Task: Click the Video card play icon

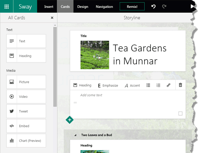Action: [x=12, y=97]
